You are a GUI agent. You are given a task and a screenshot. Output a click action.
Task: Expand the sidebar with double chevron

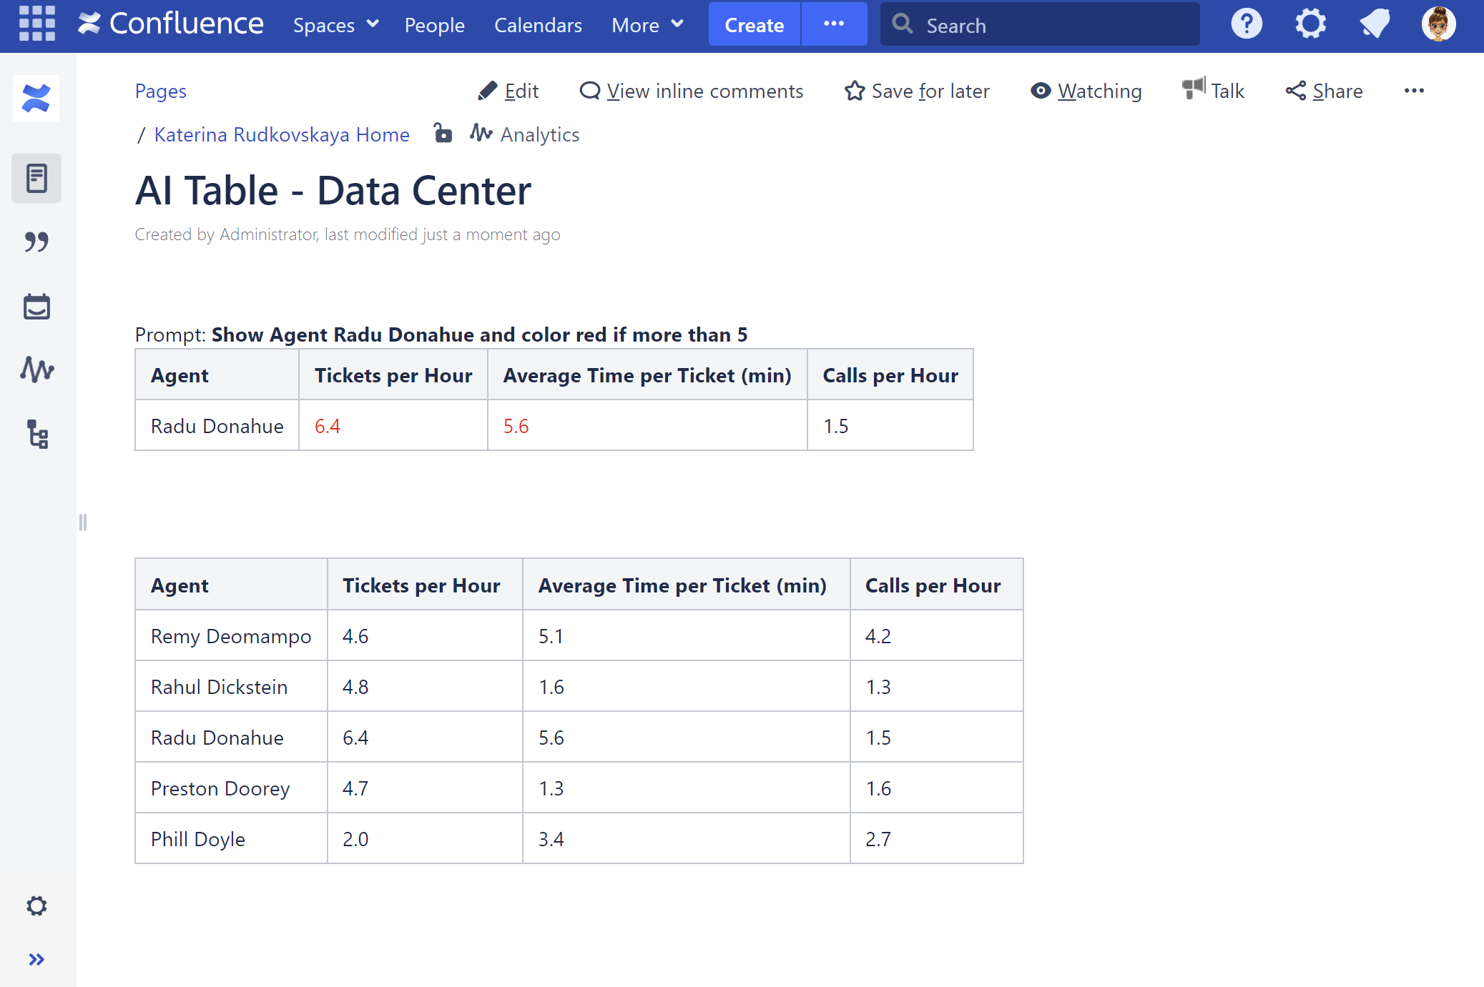36,959
